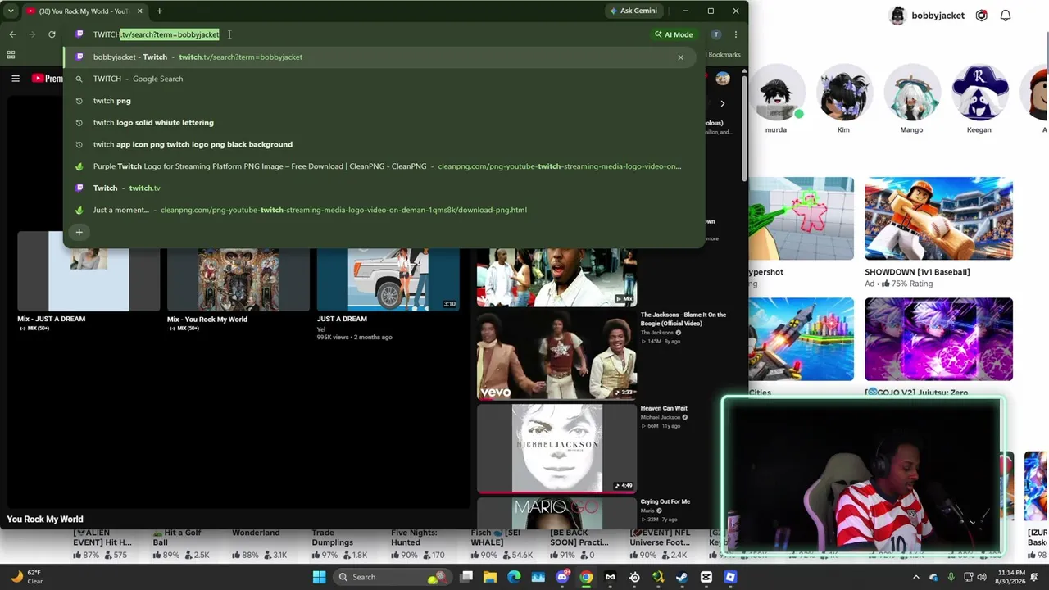Click the plus button below the suggestions
The height and width of the screenshot is (590, 1049).
coord(79,233)
